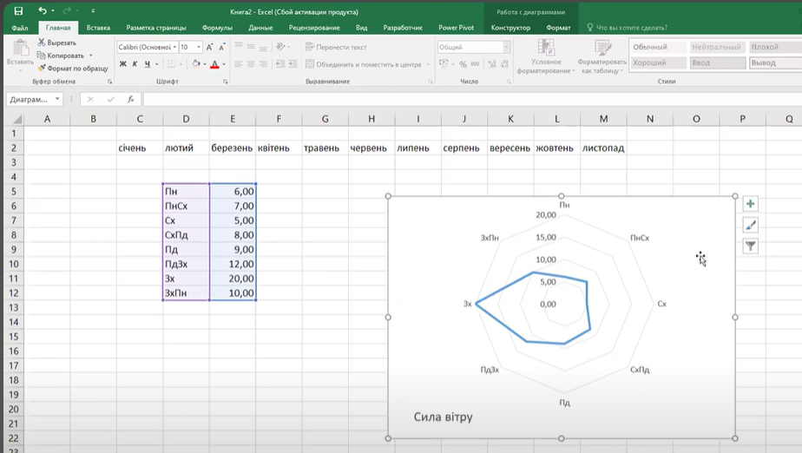Click Format Painter (Формат по образцу)
This screenshot has width=802, height=453.
tap(73, 68)
